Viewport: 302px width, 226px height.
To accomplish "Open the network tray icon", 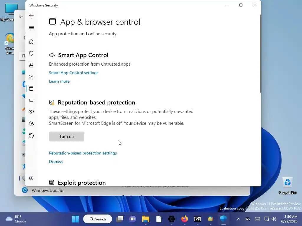I will click(267, 219).
